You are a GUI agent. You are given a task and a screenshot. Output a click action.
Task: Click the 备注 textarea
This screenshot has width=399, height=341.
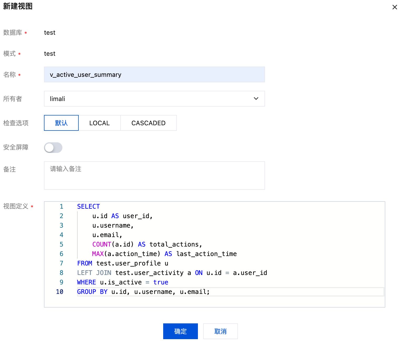click(x=154, y=175)
